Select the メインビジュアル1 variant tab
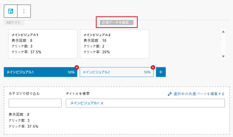The image size is (233, 137). pyautogui.click(x=40, y=72)
